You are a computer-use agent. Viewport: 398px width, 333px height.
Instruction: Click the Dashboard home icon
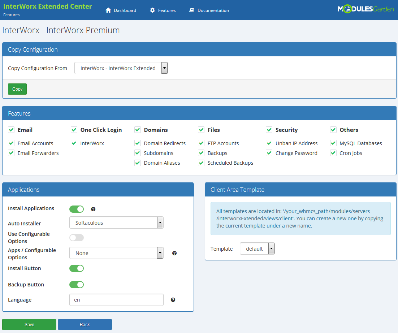[x=108, y=10]
